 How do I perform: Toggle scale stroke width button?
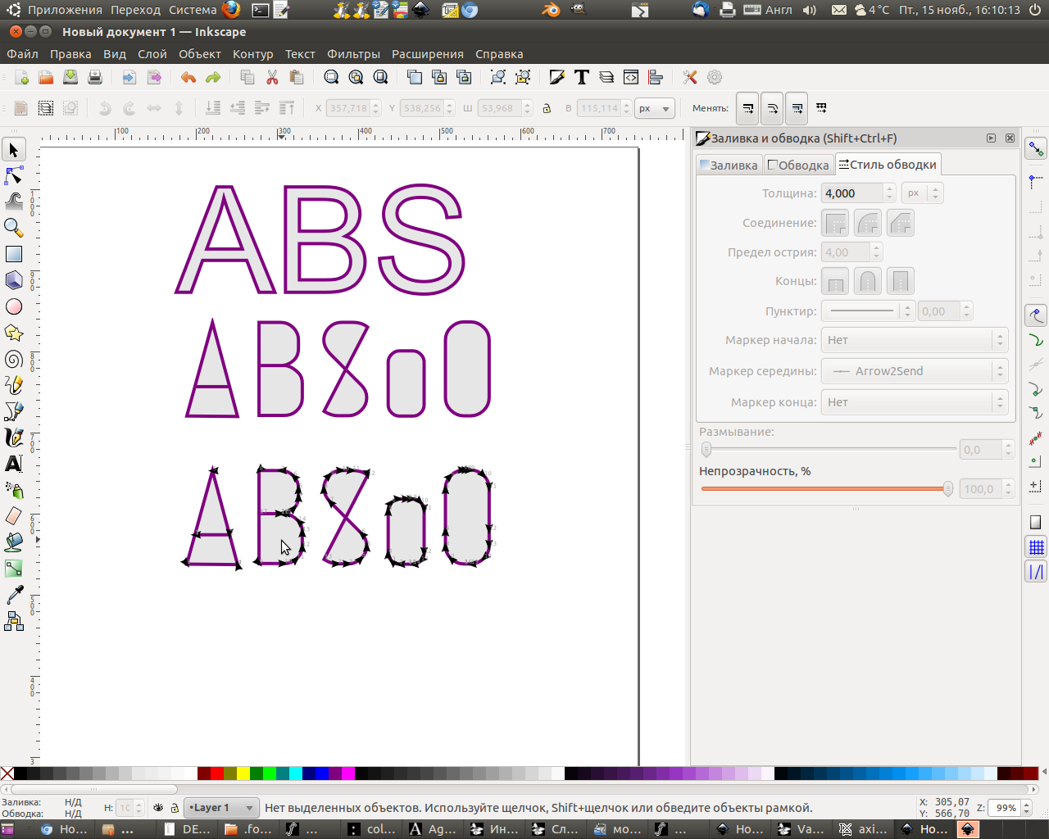click(x=747, y=108)
